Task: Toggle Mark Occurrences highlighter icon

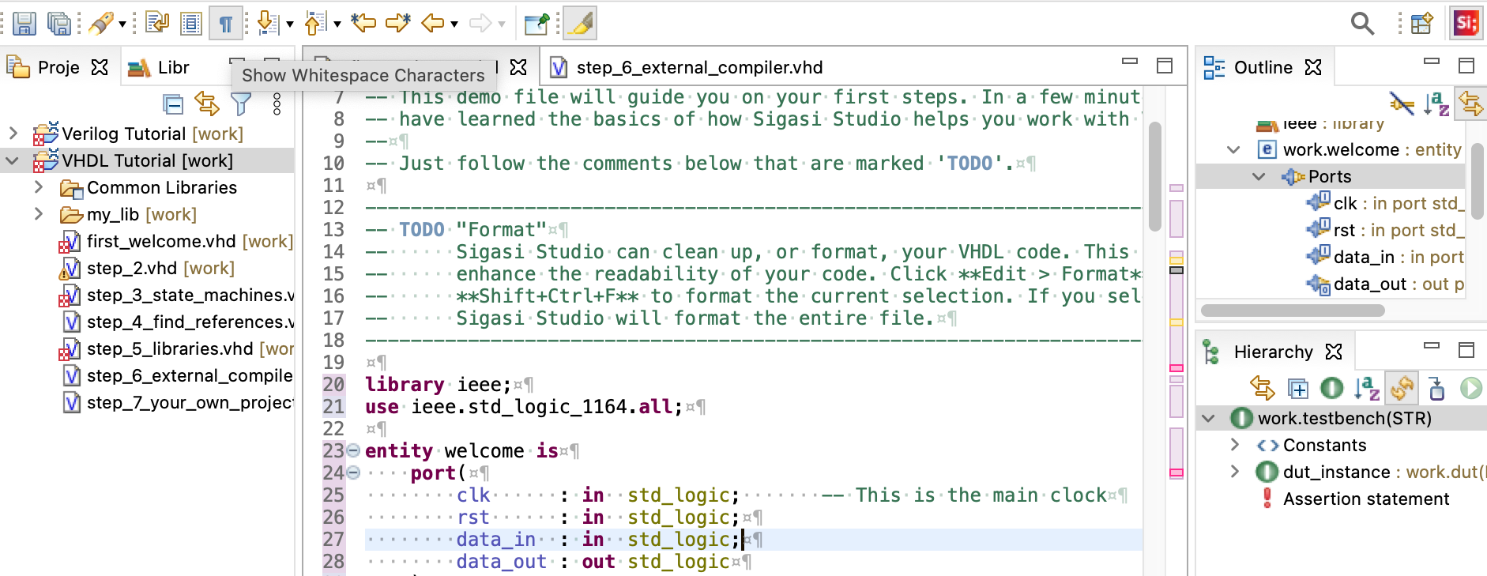Action: 581,24
